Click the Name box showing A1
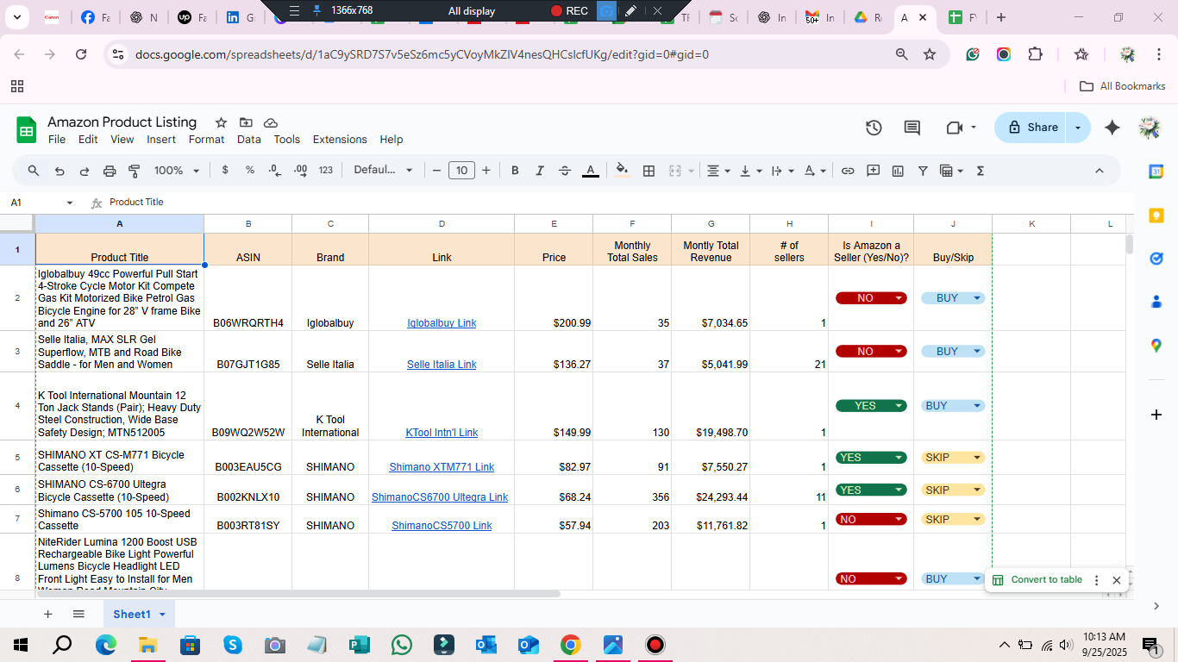1178x662 pixels. pyautogui.click(x=34, y=203)
